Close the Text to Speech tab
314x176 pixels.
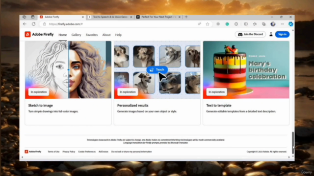pyautogui.click(x=131, y=17)
